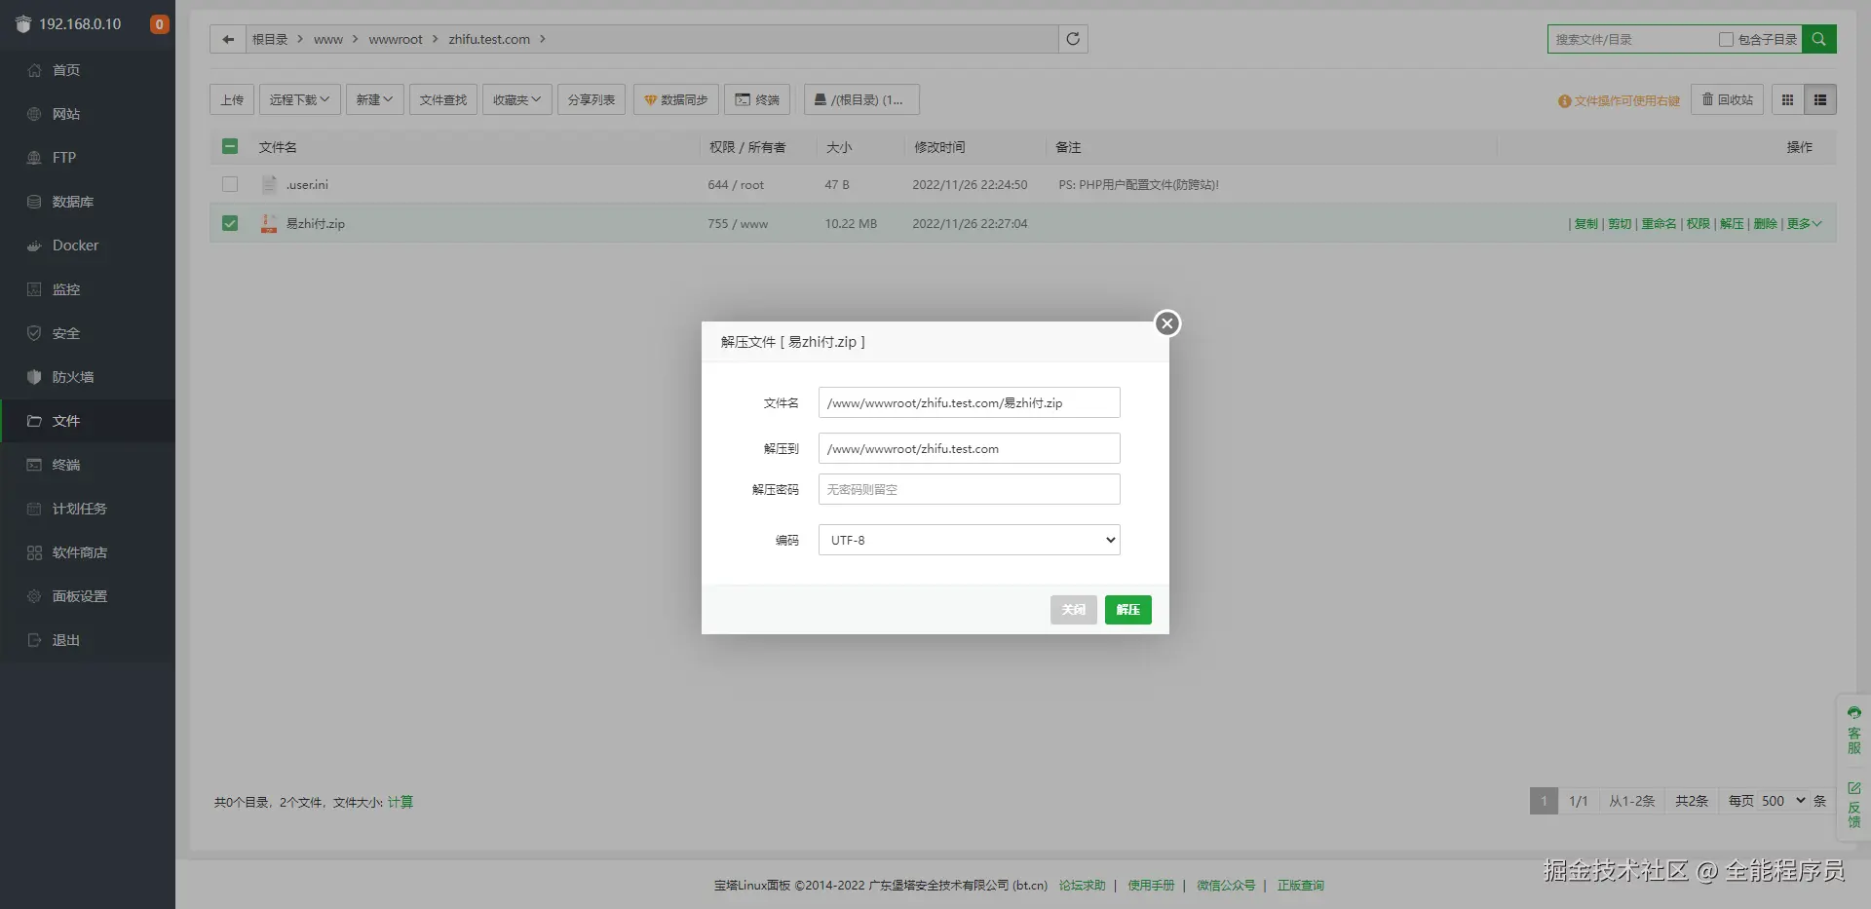Click the green 解压 button in dialog
The width and height of the screenshot is (1871, 909).
[x=1127, y=610]
